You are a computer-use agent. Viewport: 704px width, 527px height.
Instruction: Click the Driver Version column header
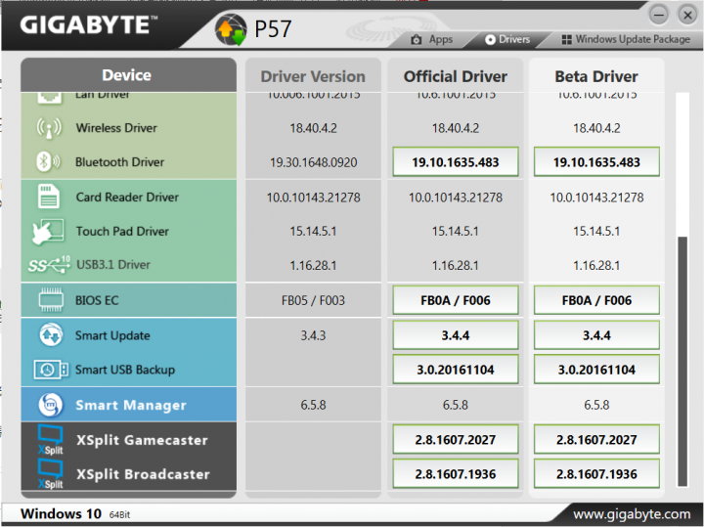(x=313, y=76)
